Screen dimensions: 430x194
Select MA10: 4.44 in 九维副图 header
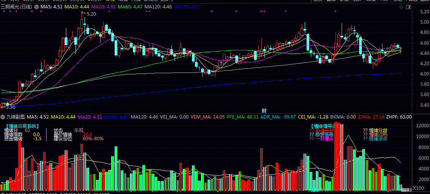[63, 117]
